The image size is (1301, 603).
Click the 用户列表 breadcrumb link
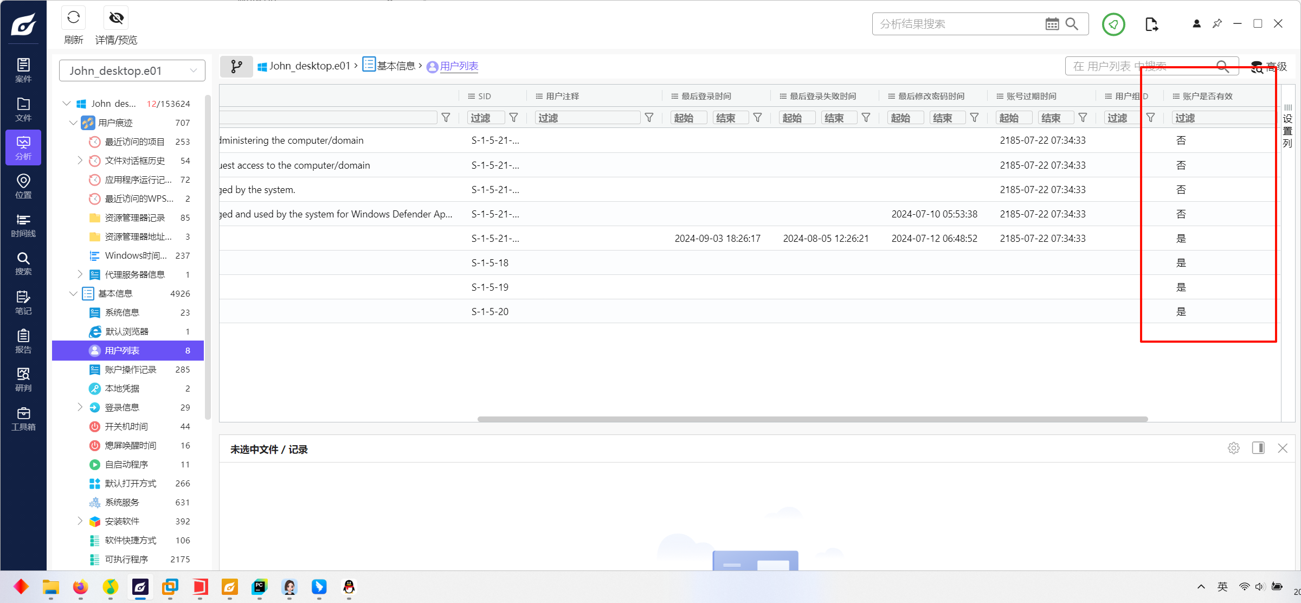[x=459, y=66]
